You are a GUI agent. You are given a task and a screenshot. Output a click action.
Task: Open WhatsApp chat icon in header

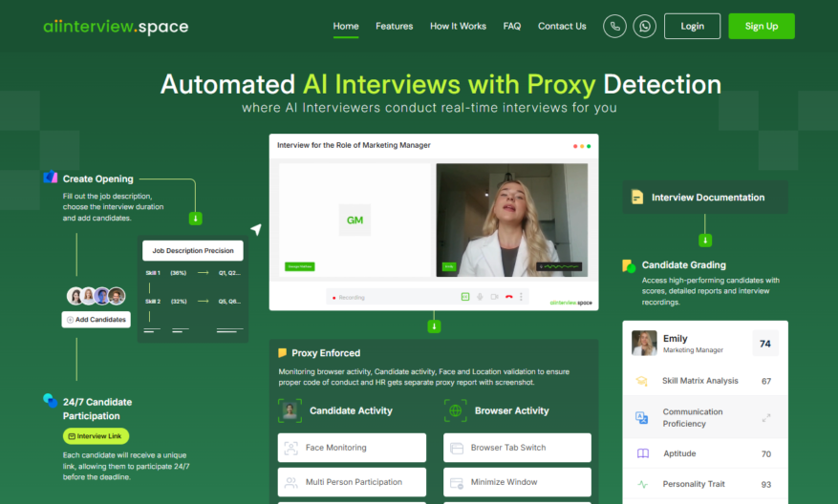pos(645,26)
